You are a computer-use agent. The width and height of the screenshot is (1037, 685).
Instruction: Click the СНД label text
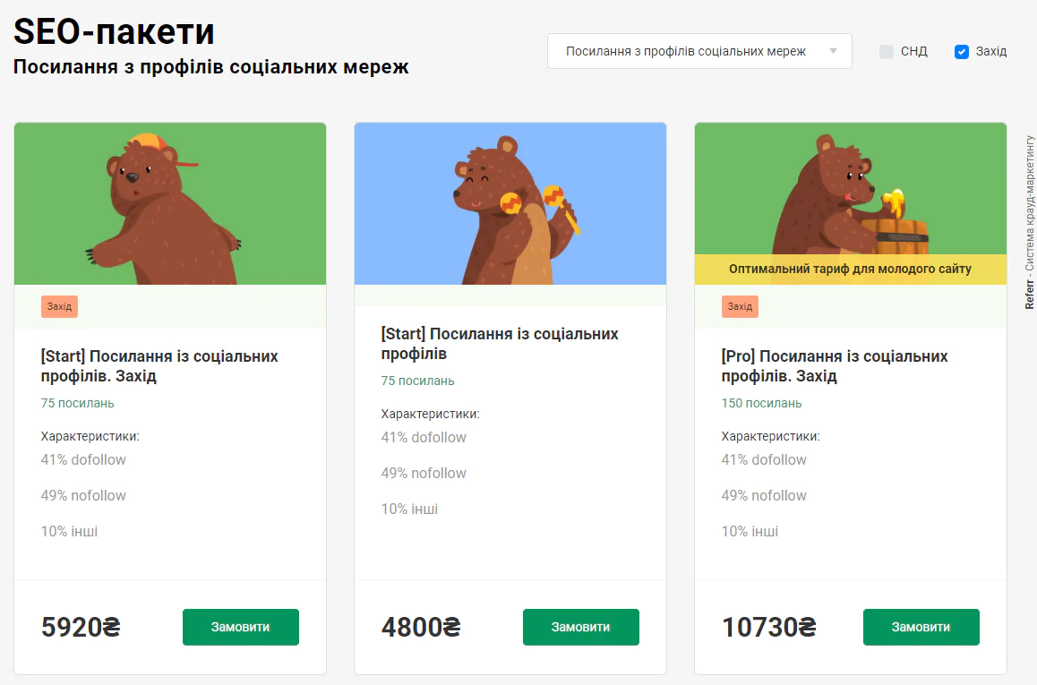[x=914, y=52]
